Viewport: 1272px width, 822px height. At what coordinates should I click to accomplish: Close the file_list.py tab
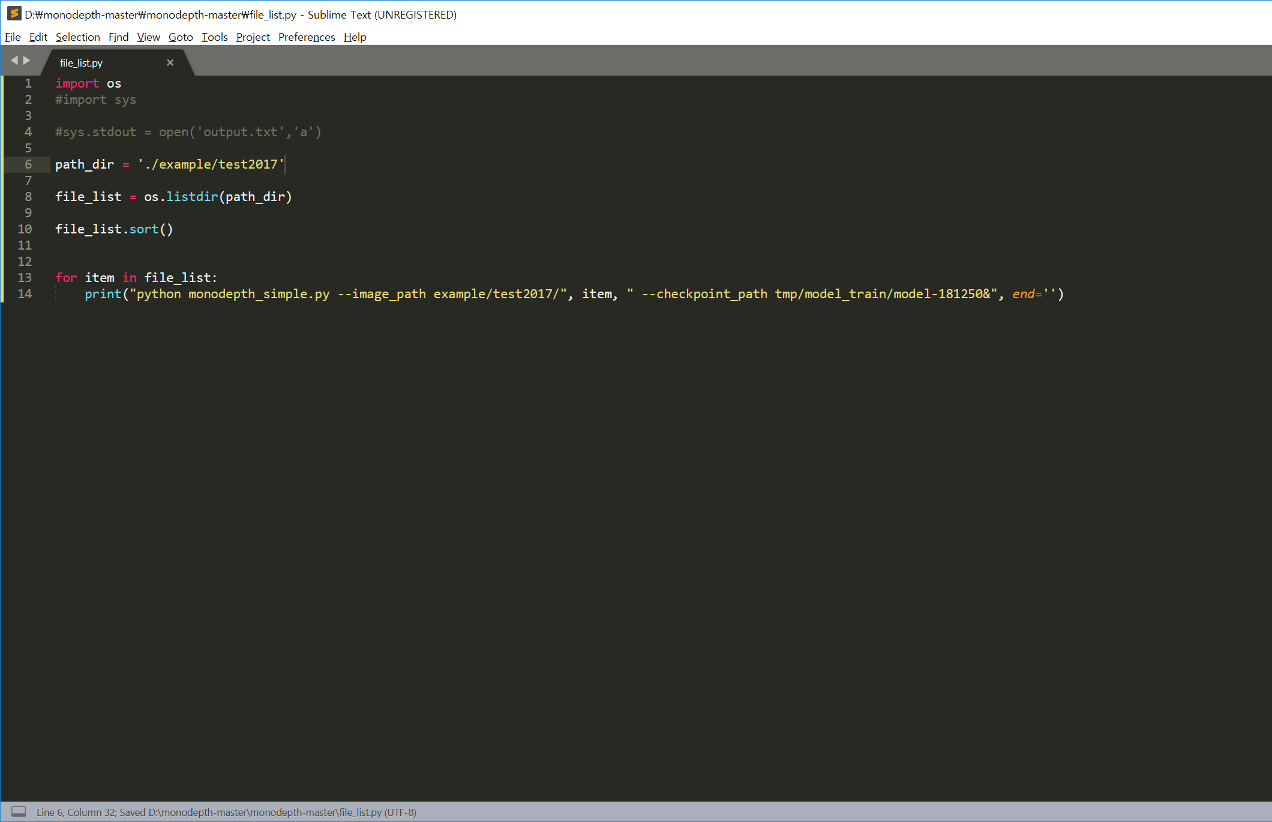170,62
